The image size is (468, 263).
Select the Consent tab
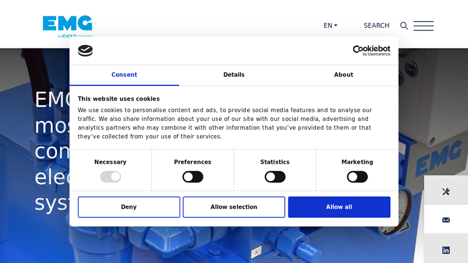pyautogui.click(x=124, y=75)
